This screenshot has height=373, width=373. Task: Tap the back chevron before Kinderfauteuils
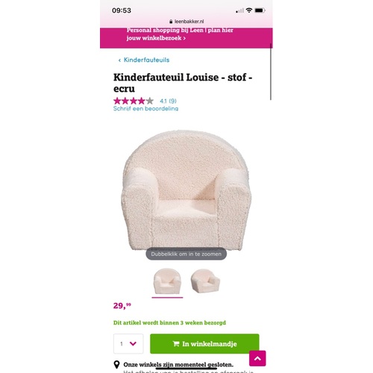tap(119, 60)
